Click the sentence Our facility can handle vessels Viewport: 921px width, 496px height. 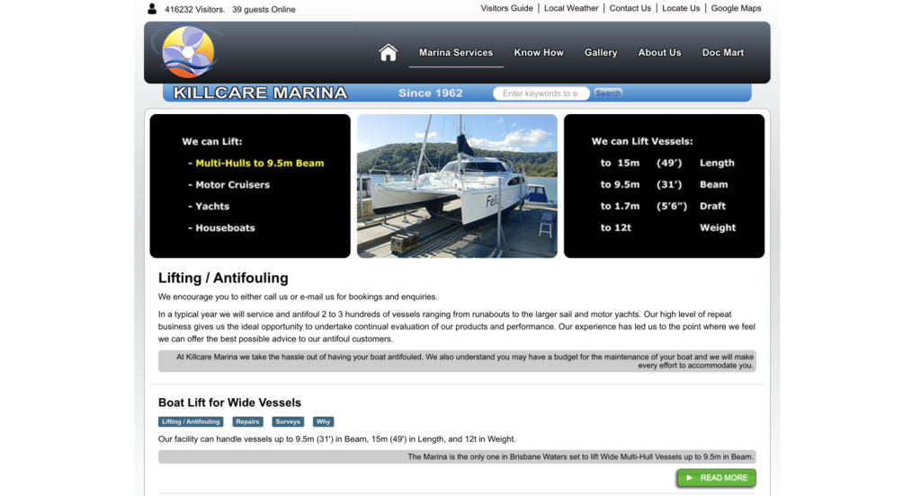pos(337,439)
